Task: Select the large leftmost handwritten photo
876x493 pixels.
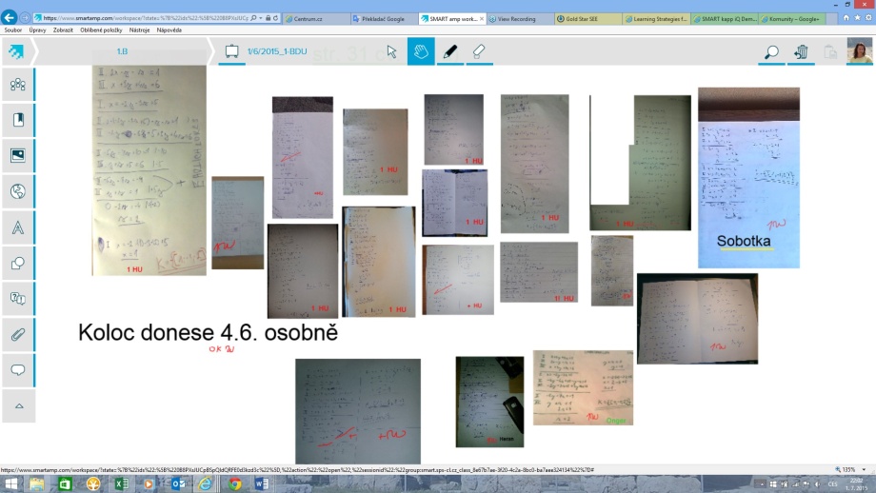Action: point(149,169)
